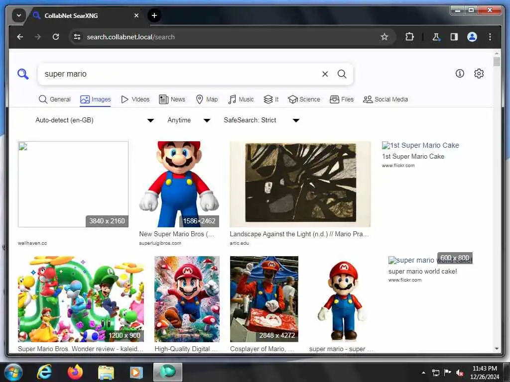
Task: Open a new browser tab
Action: tap(154, 15)
